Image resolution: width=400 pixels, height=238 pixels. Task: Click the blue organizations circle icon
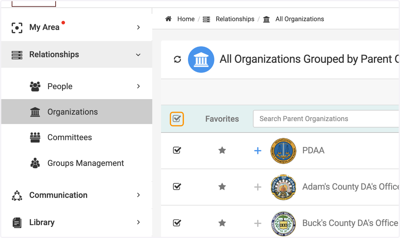(201, 59)
